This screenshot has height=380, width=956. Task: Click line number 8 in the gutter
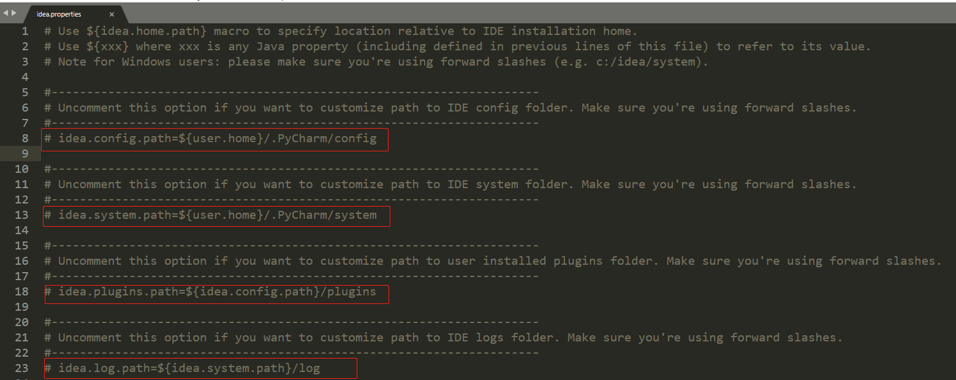point(25,138)
